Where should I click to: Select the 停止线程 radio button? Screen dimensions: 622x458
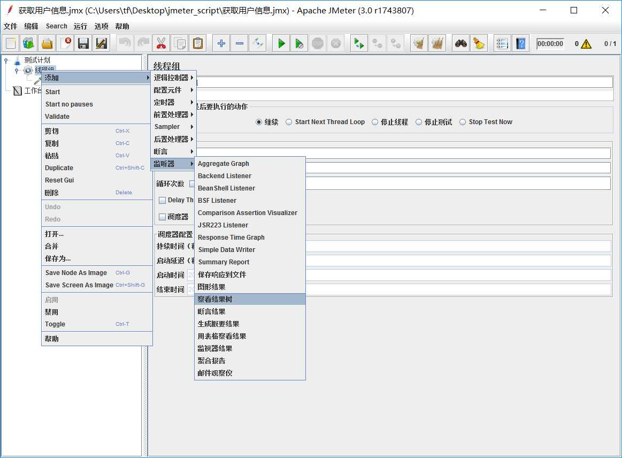pyautogui.click(x=375, y=122)
